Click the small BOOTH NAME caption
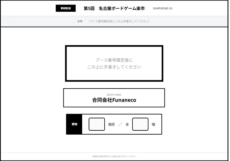 114,95
